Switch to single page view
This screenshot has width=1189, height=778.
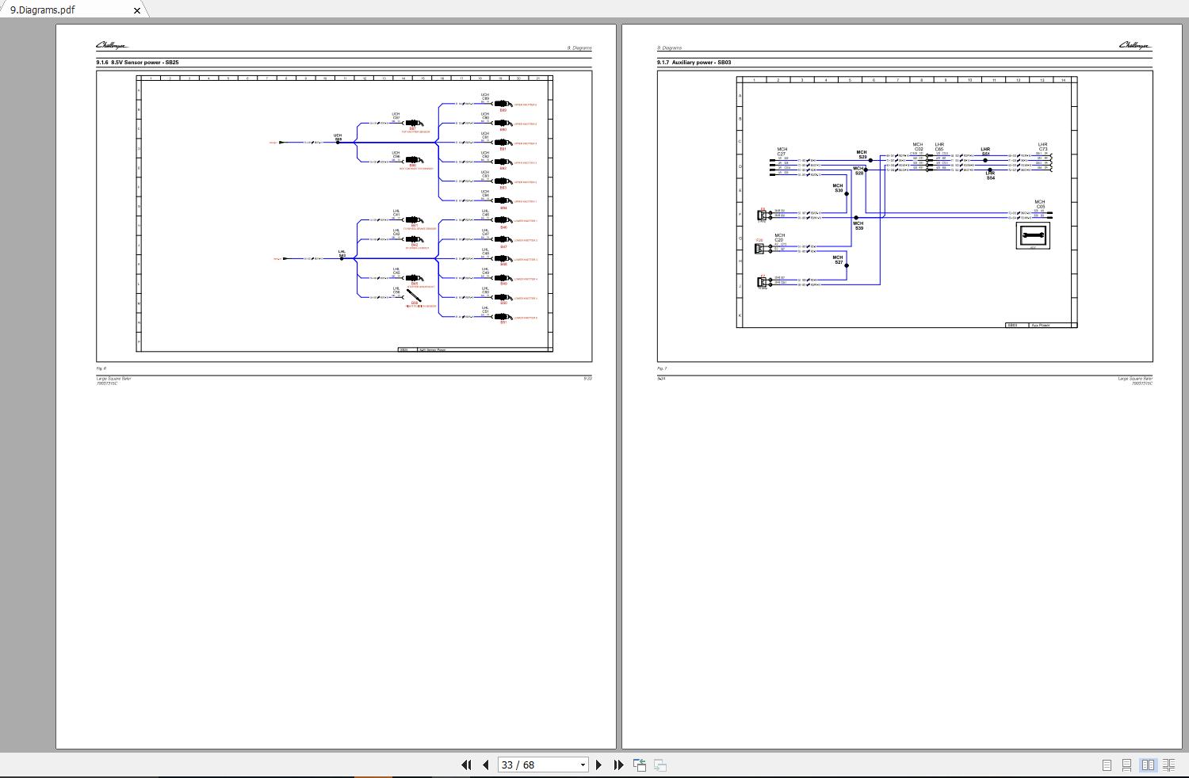(1107, 765)
